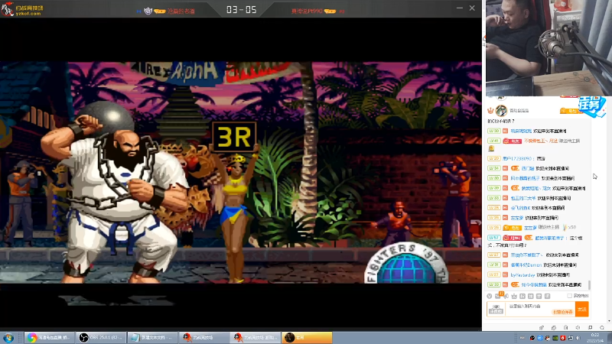Click the left player name in game header
Screen dimensions: 612x344
pyautogui.click(x=181, y=11)
